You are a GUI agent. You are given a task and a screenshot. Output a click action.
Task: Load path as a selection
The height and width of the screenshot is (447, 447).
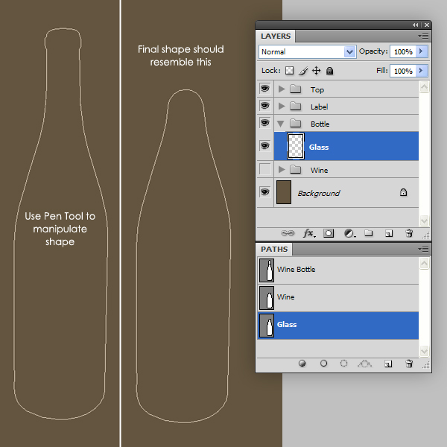[343, 364]
